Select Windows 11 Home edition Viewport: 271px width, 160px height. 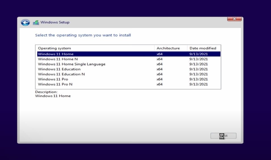(x=56, y=54)
